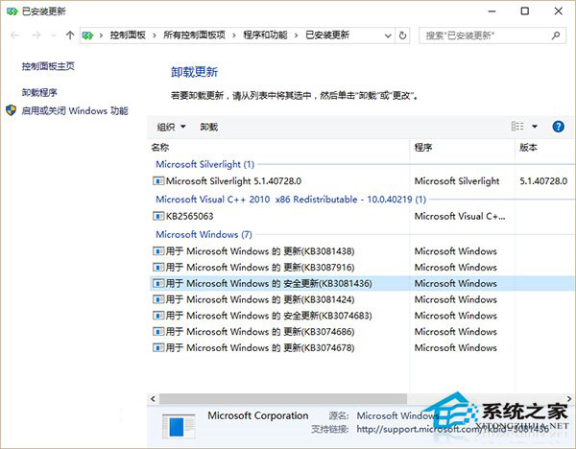Select update KB3074686 row
This screenshot has height=449, width=576.
pyautogui.click(x=363, y=332)
